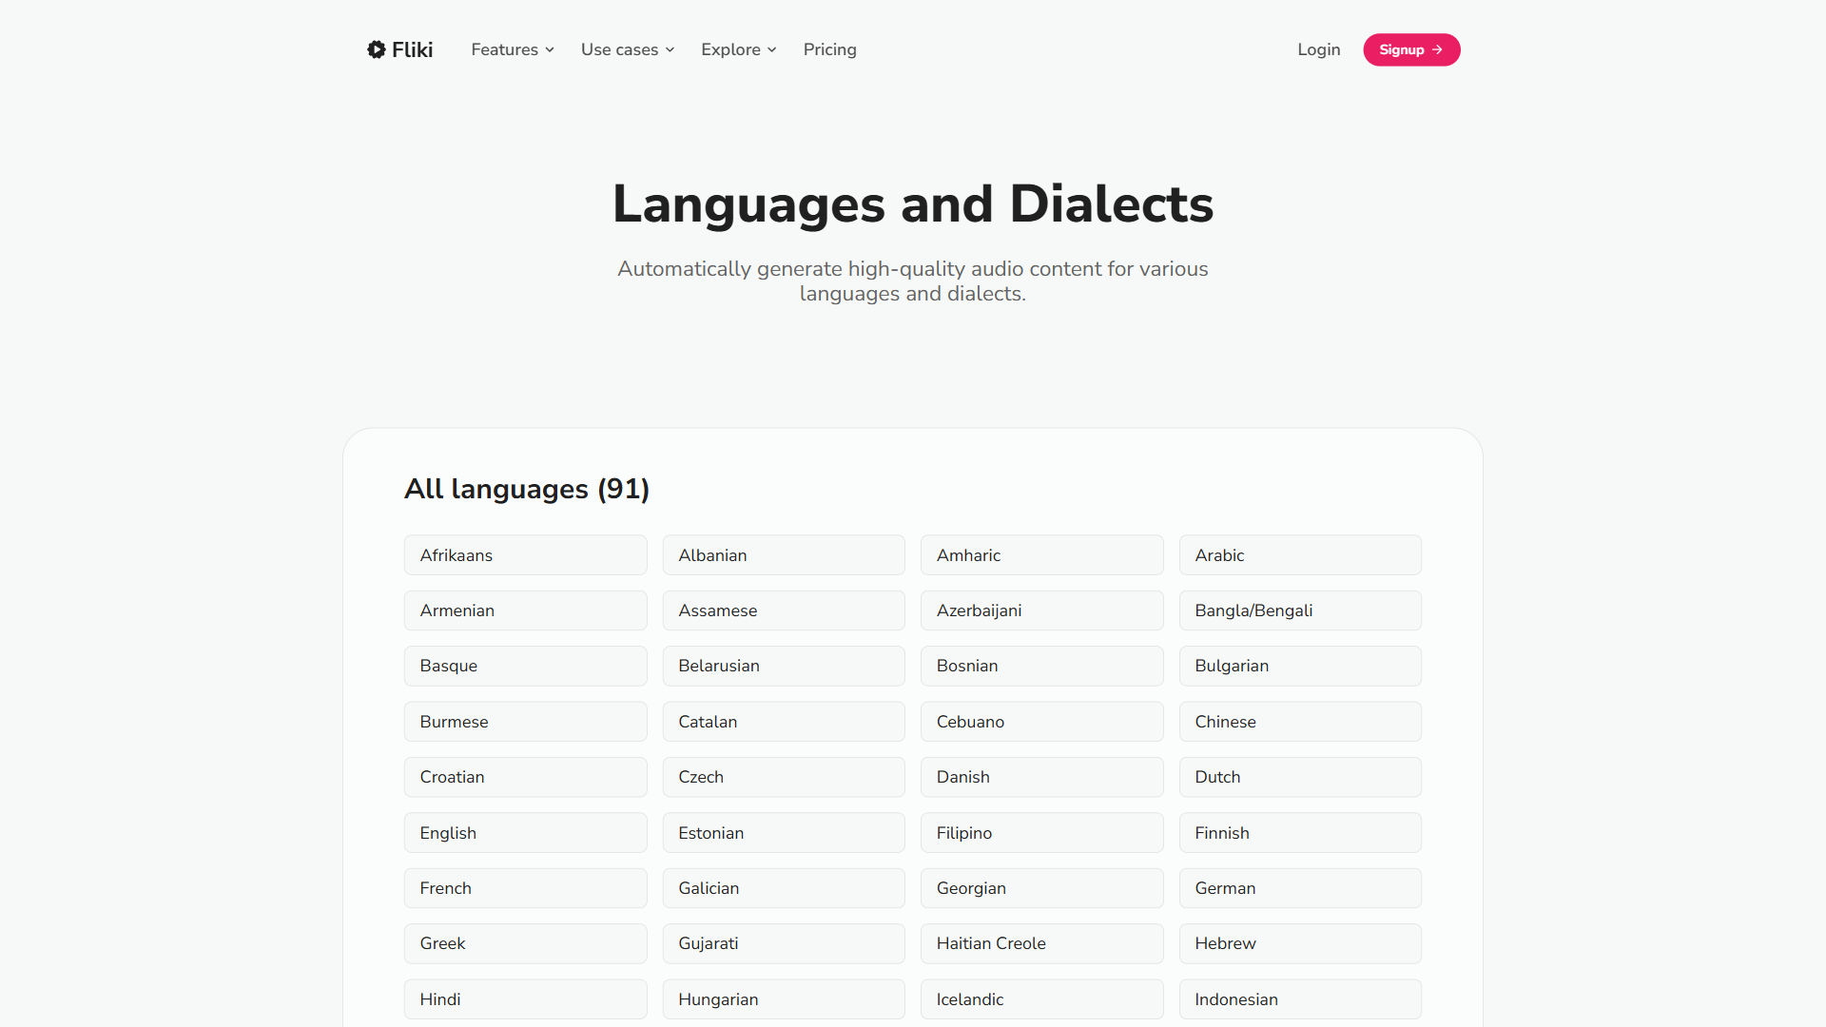Select the Galician language
Screen dimensions: 1826x1027
coord(784,888)
